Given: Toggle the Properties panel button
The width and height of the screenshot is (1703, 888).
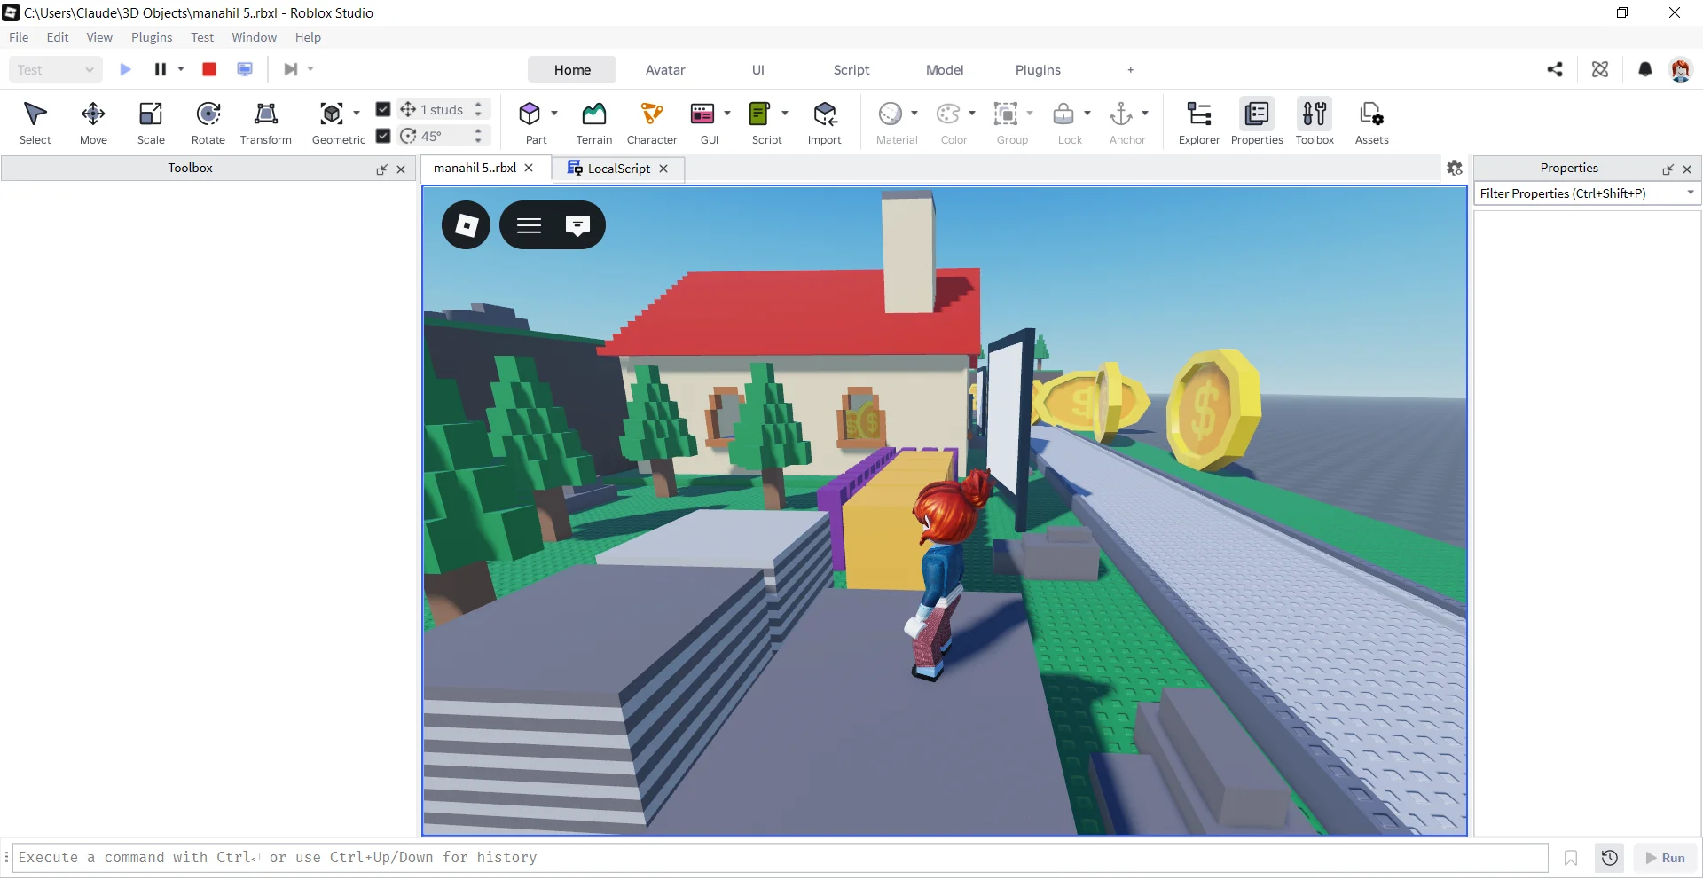Looking at the screenshot, I should tap(1257, 122).
